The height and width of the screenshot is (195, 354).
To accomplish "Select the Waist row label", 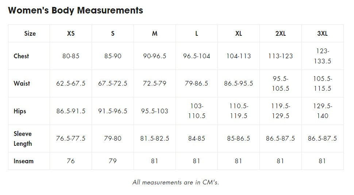I will tap(22, 83).
